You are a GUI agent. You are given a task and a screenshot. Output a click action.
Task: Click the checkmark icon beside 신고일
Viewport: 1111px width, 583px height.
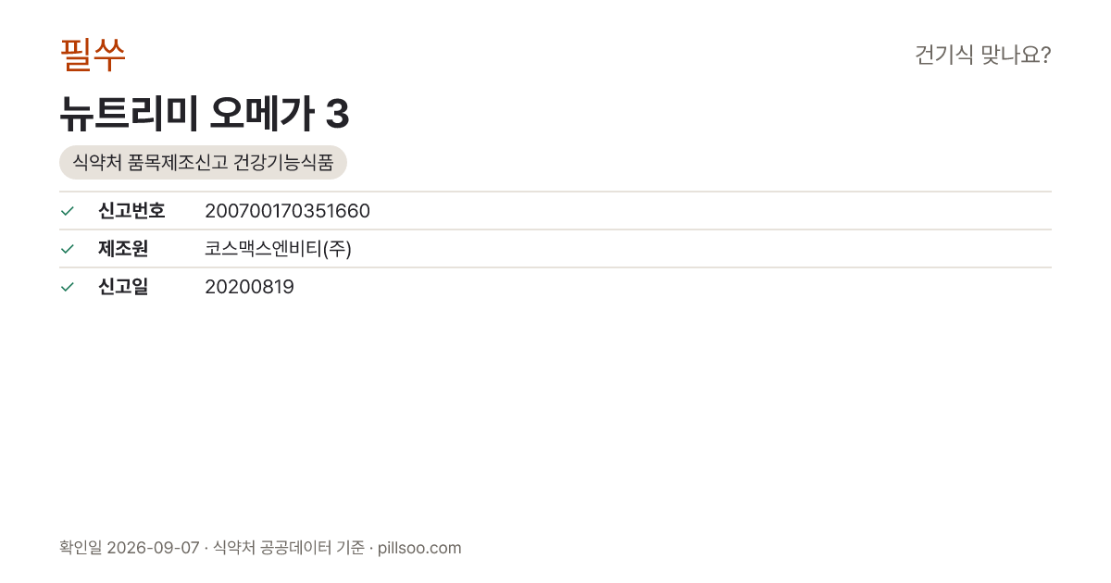pos(67,287)
